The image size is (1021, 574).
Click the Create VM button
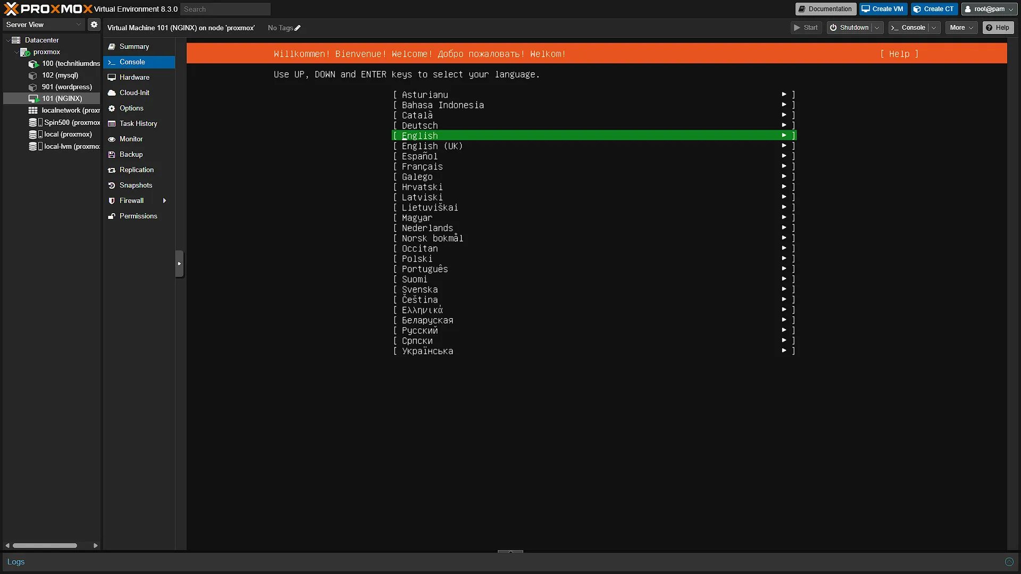883,9
